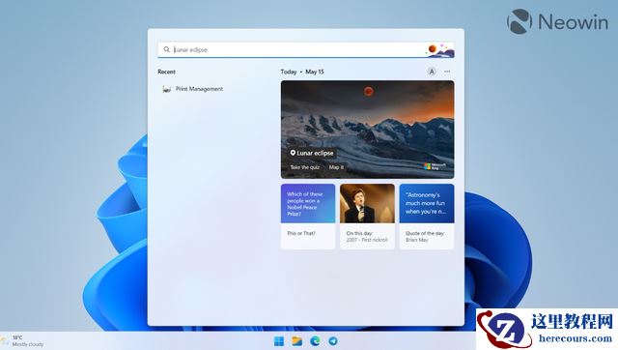Click the Today May 15 heading
This screenshot has width=618, height=350.
302,72
